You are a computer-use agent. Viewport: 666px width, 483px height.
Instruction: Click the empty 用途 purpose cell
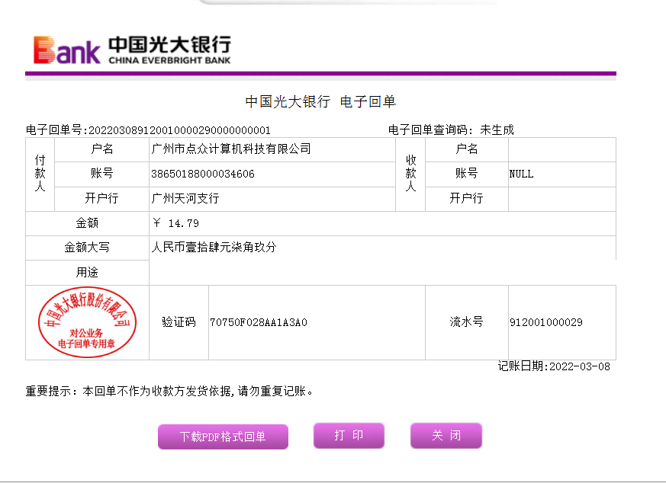tap(381, 272)
